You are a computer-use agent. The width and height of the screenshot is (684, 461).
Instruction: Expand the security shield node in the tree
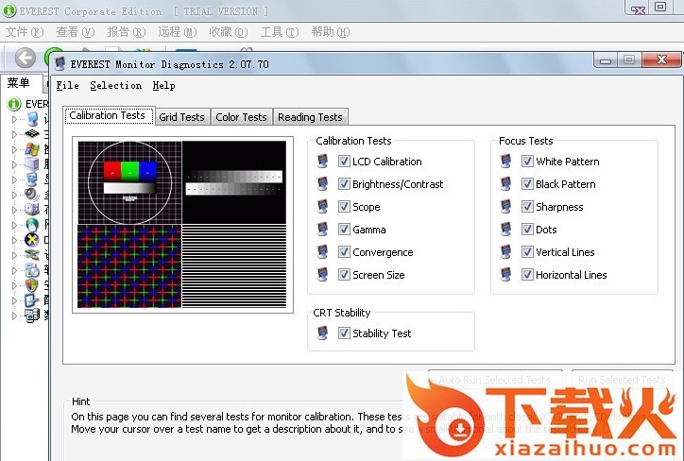coord(14,285)
